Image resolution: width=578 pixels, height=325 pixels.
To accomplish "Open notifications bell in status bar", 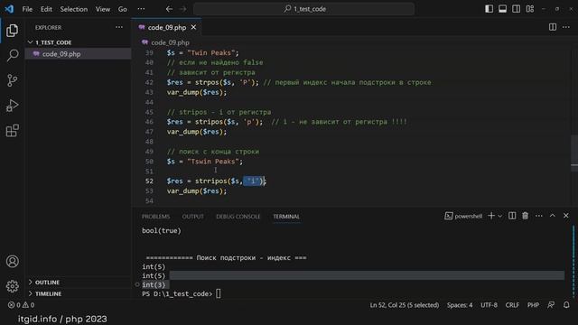I will coord(566,305).
